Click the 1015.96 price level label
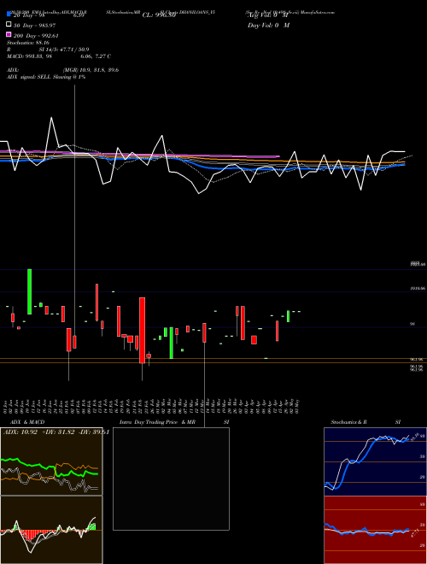 coord(418,288)
